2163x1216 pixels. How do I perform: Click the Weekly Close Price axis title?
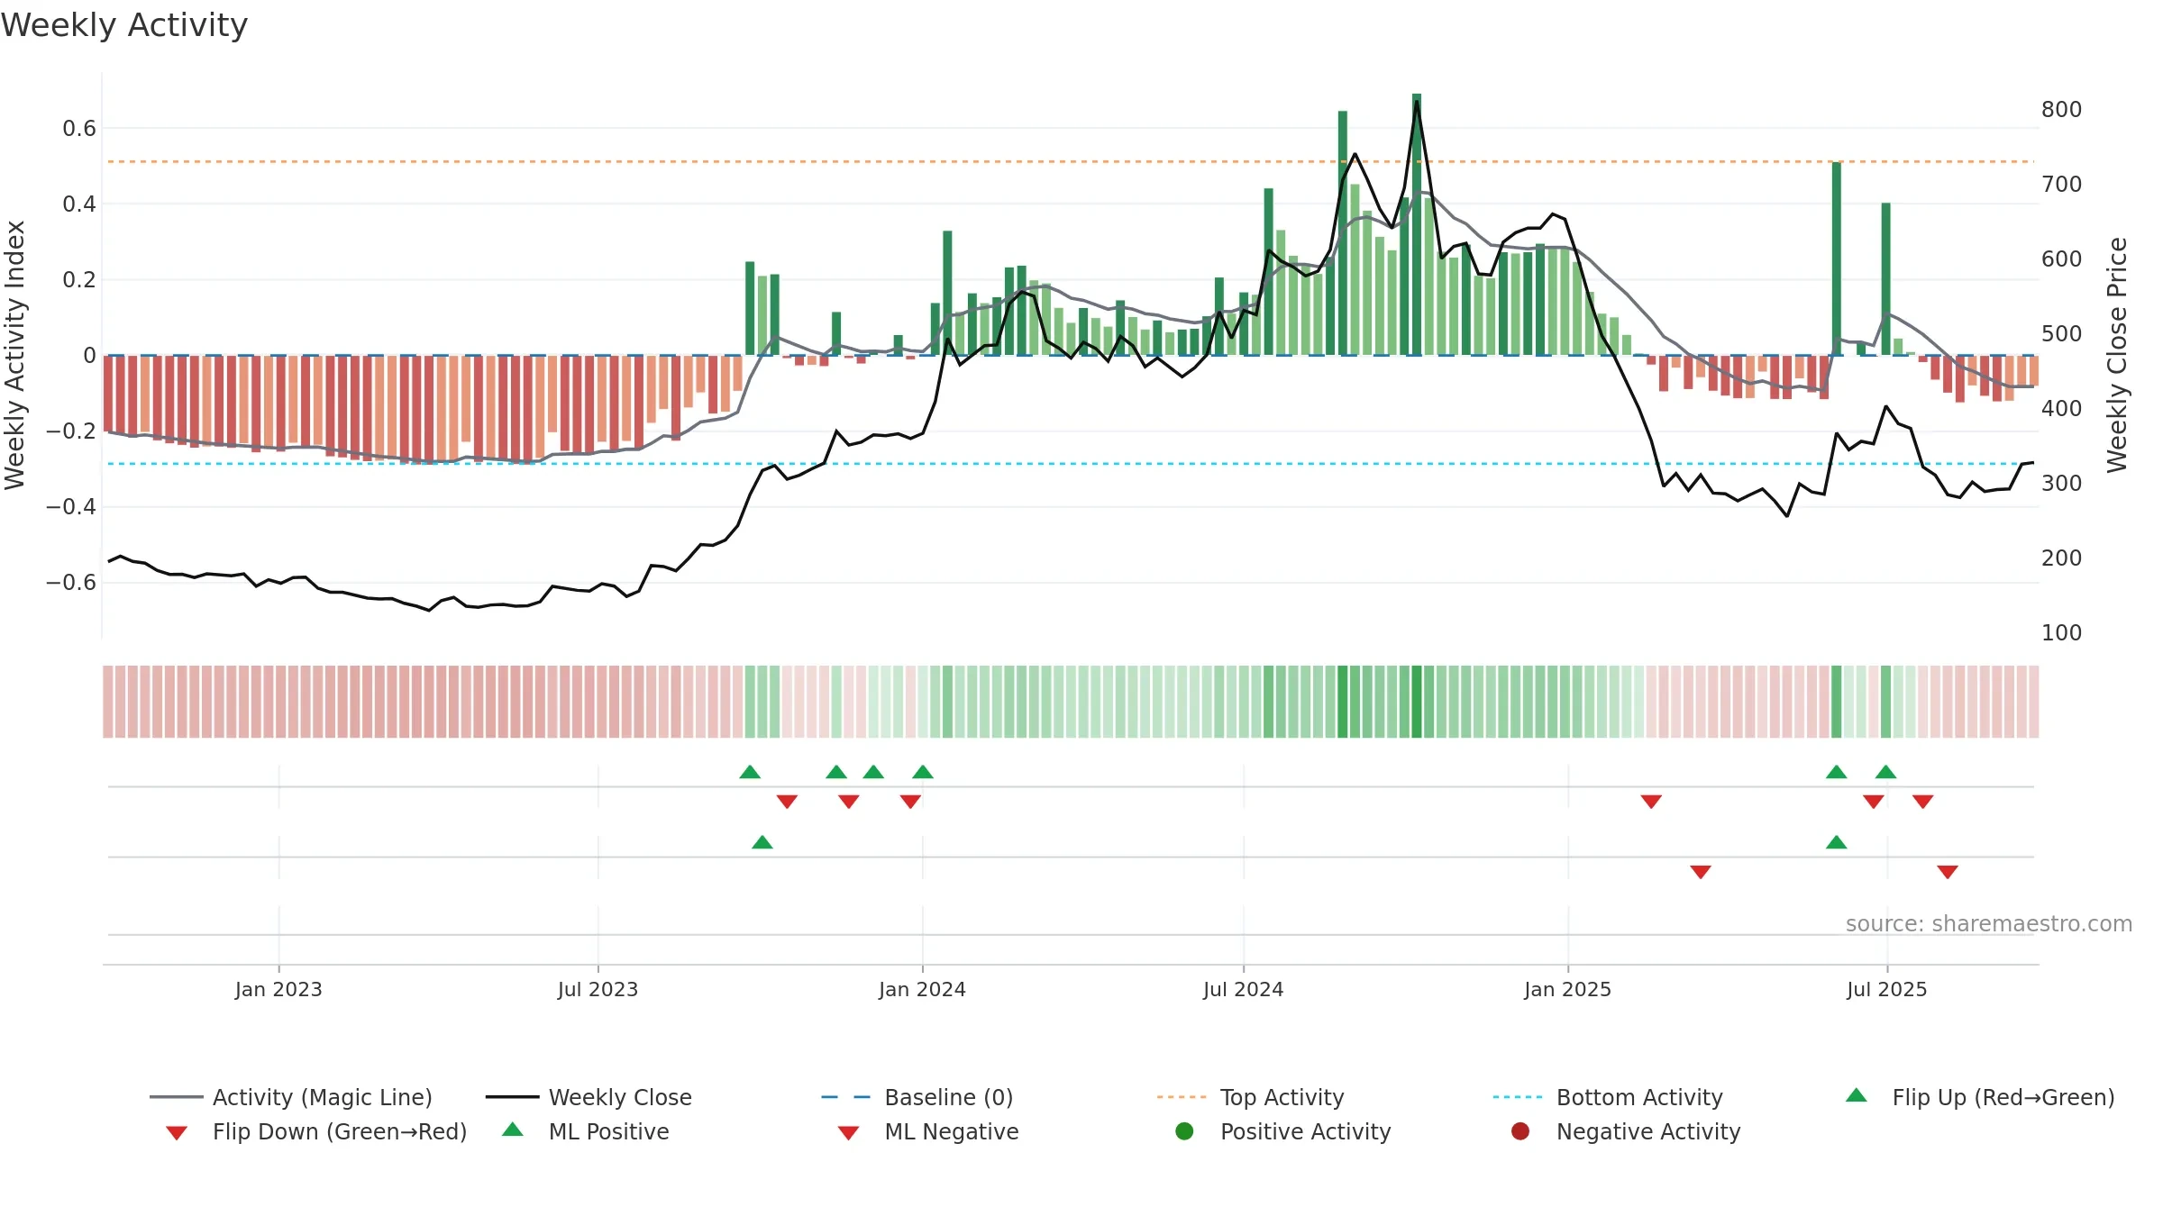coord(2117,355)
